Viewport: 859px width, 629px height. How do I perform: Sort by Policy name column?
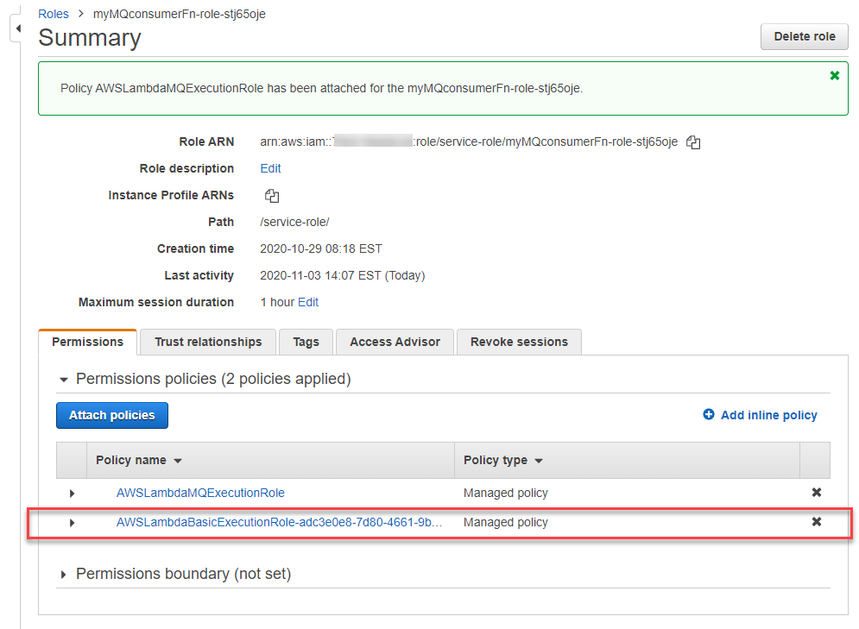[139, 461]
